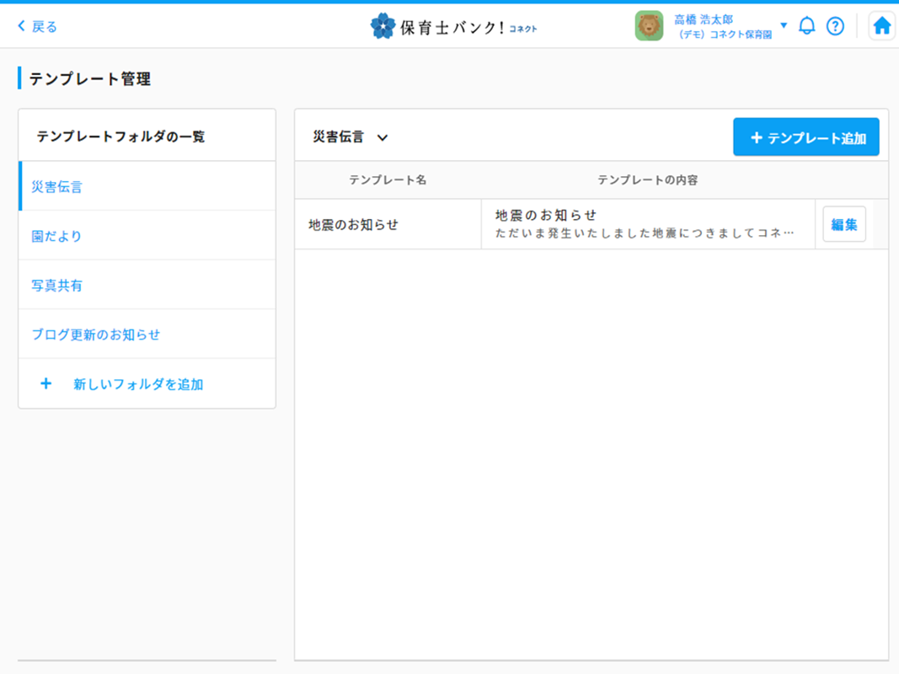Select the 災害伝言 folder in sidebar
Viewport: 899px width, 674px height.
(x=57, y=187)
